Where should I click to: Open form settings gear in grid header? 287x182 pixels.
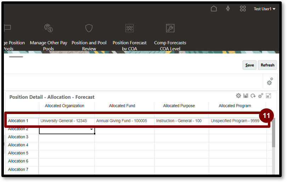[238, 96]
